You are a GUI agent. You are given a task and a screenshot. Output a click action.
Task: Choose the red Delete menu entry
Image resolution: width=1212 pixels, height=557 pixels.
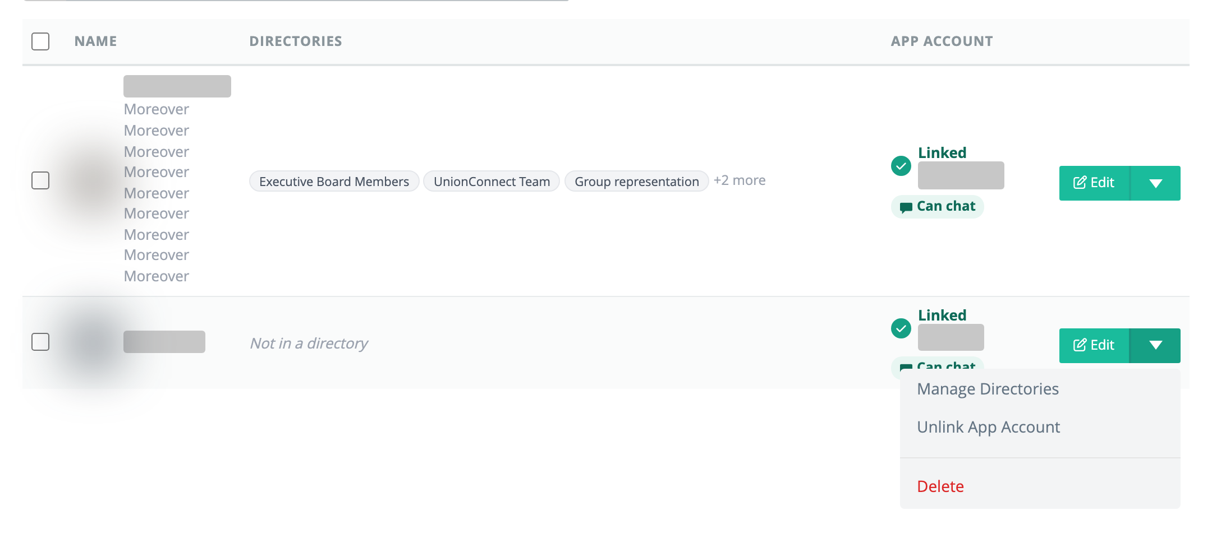(x=940, y=486)
